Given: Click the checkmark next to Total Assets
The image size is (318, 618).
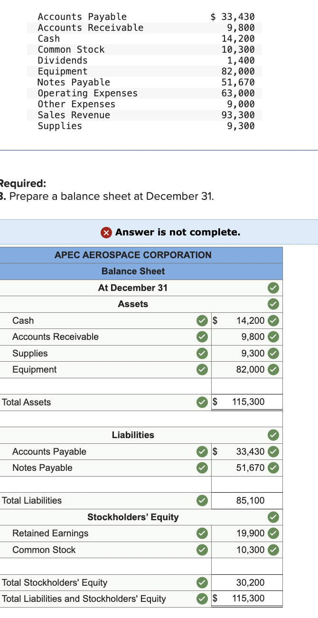Looking at the screenshot, I should point(202,402).
